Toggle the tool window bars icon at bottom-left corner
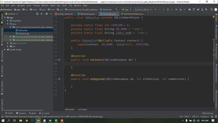Viewport: 218px width, 123px height. click(2, 117)
